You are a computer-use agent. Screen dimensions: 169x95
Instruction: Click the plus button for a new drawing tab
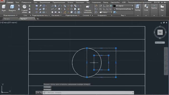tap(37, 19)
